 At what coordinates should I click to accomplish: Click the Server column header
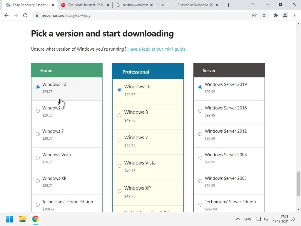[x=229, y=70]
